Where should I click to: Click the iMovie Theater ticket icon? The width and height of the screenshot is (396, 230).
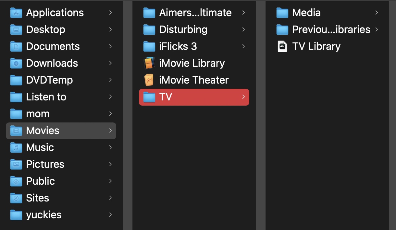coord(149,80)
